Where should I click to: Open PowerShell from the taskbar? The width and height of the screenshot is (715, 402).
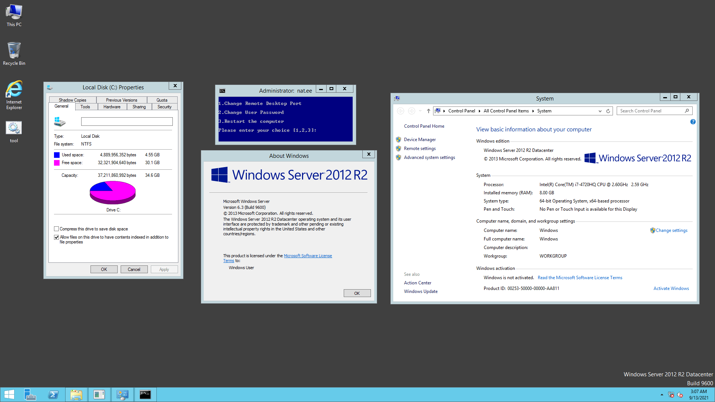[53, 395]
